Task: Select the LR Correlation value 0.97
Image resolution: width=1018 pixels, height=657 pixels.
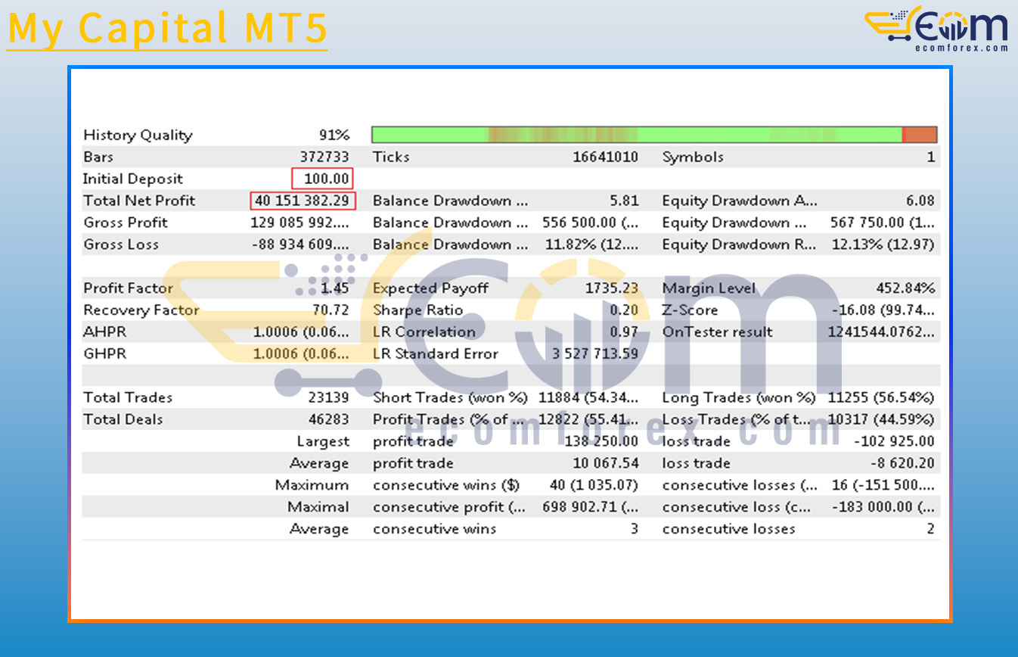Action: click(624, 332)
